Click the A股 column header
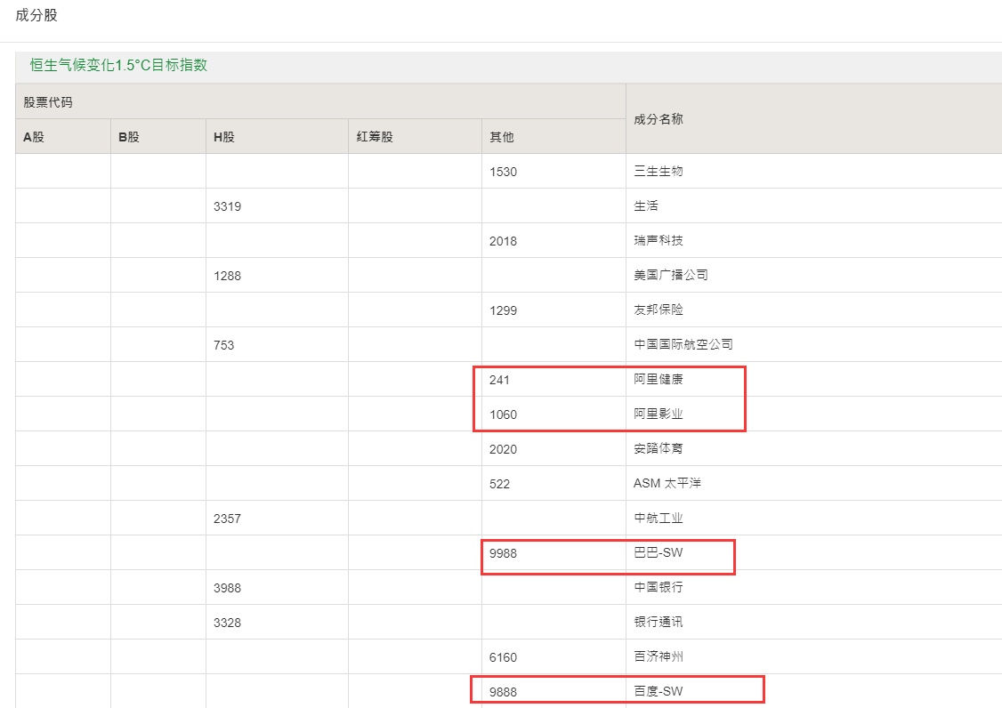The width and height of the screenshot is (1002, 708). click(x=34, y=137)
